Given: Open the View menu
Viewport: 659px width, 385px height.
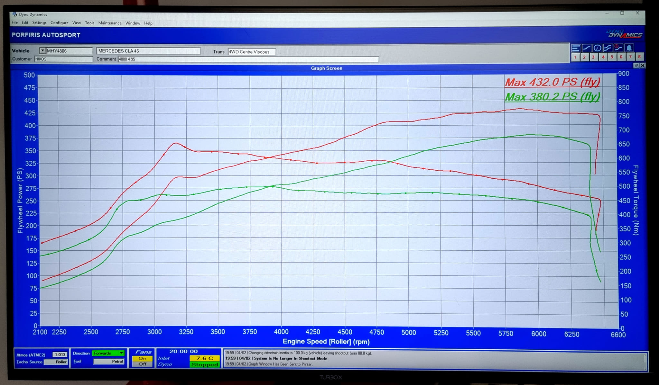Looking at the screenshot, I should coord(77,23).
